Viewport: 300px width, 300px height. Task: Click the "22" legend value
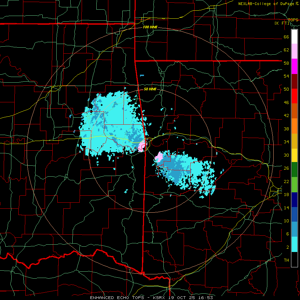pos(286,181)
